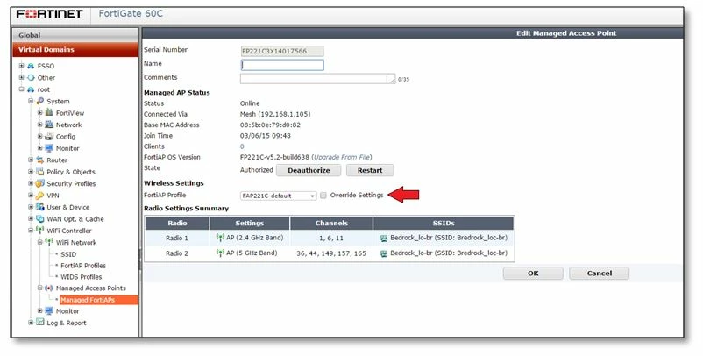The image size is (703, 356).
Task: Click the FortiView chart icon
Action: (x=49, y=112)
